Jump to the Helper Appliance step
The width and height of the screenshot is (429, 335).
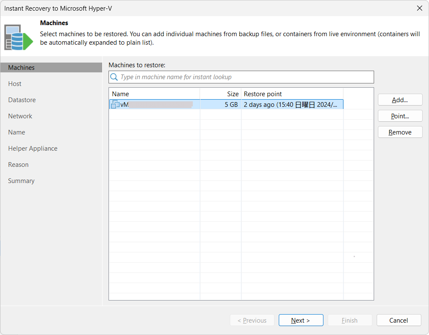tap(33, 148)
